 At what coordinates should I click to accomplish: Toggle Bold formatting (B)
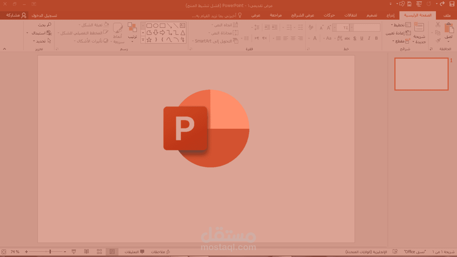pyautogui.click(x=376, y=38)
